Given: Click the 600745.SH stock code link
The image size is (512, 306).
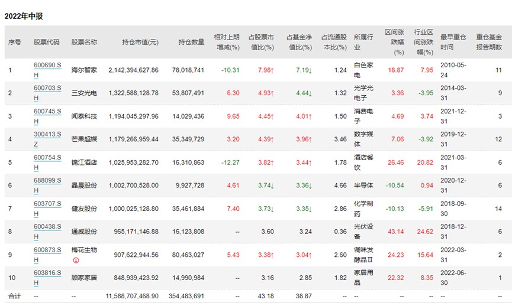Looking at the screenshot, I should [x=47, y=116].
